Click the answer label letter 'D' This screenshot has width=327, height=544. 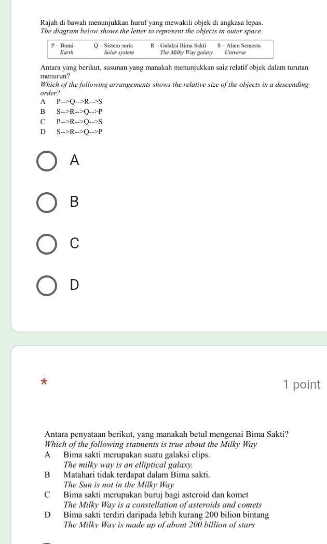pos(75,284)
